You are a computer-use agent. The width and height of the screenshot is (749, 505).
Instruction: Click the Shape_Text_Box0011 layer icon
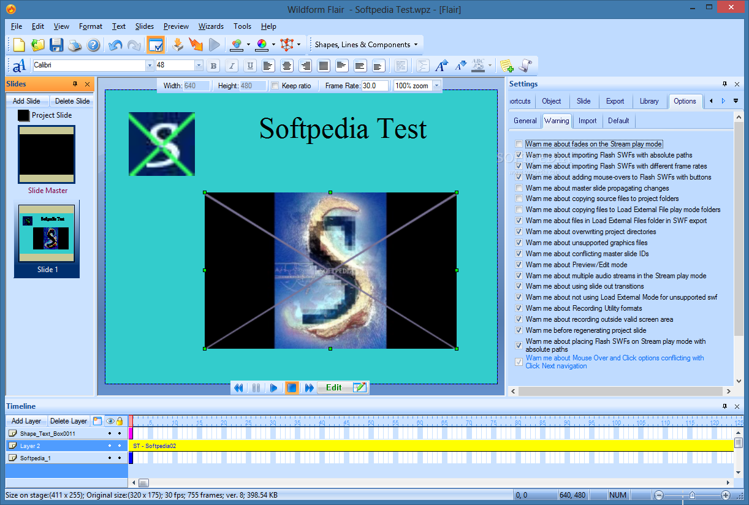click(x=12, y=433)
